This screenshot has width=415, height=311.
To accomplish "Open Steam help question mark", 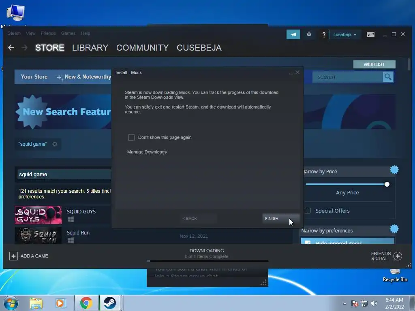I will pyautogui.click(x=324, y=35).
